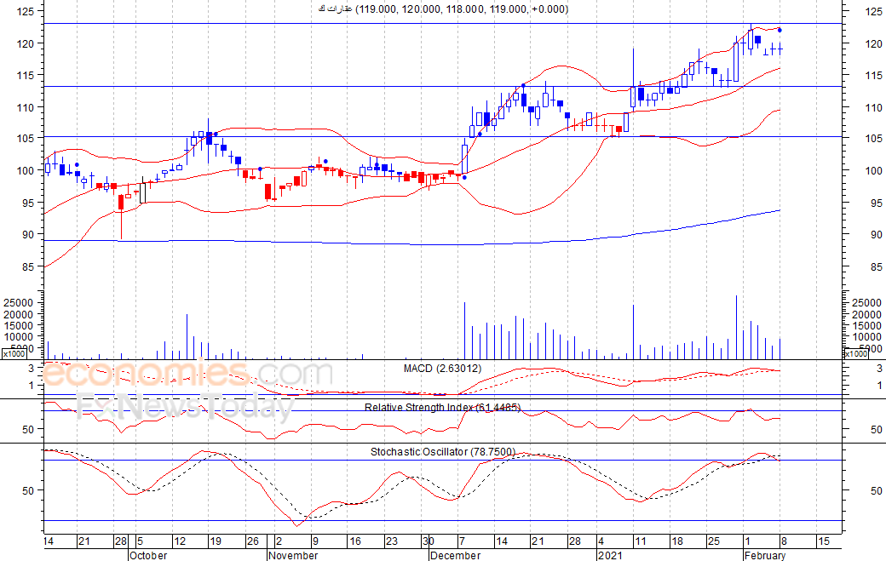Click the November 23 date tick label
Viewport: 886px width, 561px height.
click(392, 541)
